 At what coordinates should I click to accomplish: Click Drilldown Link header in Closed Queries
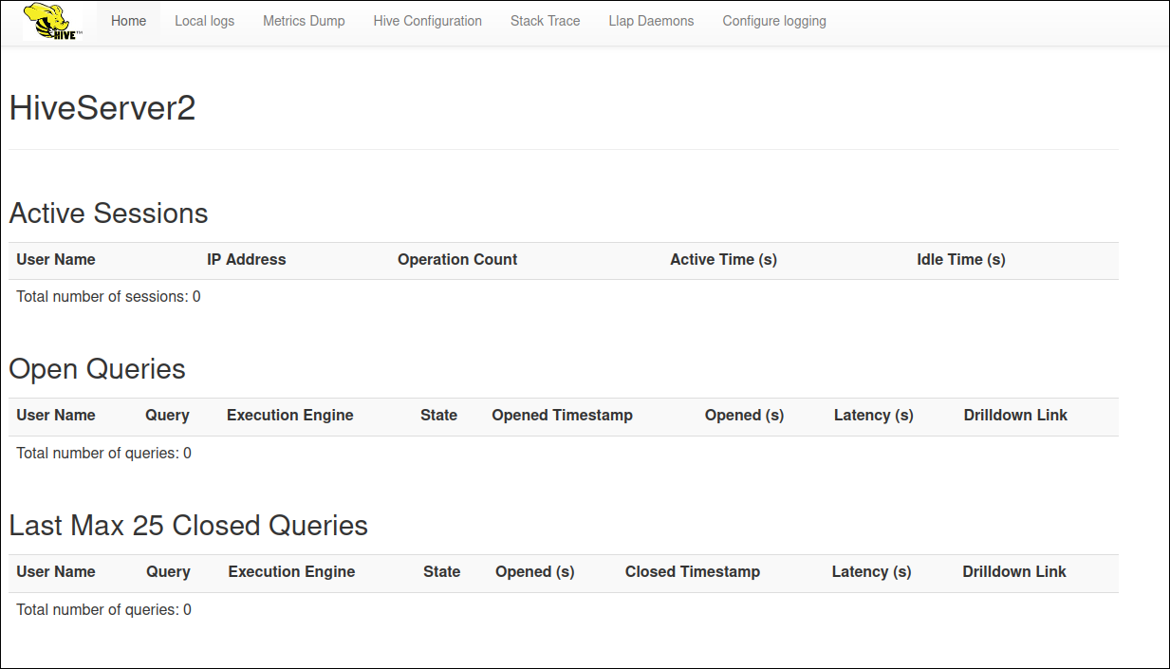tap(1014, 572)
